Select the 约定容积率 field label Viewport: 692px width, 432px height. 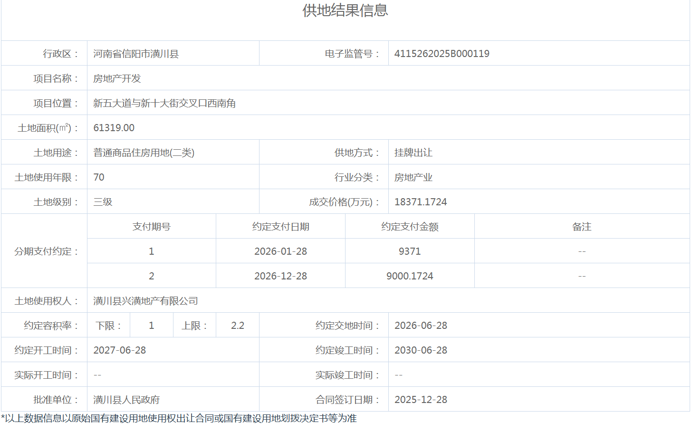(51, 326)
